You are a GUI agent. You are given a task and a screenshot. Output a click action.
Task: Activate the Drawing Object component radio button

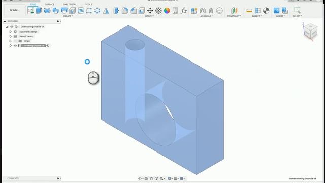(x=48, y=46)
